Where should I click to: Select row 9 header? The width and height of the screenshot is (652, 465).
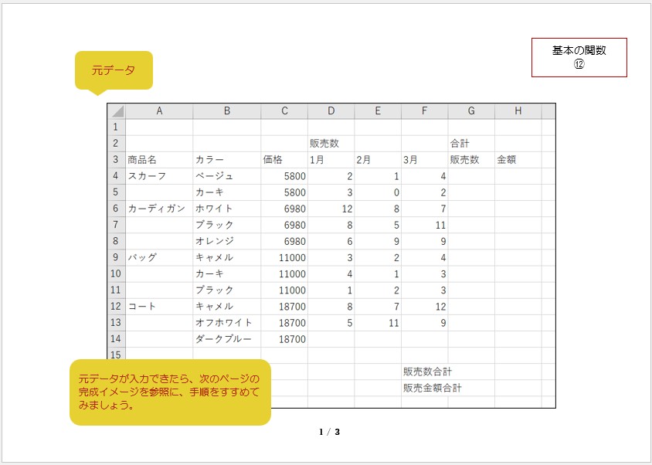coord(117,257)
